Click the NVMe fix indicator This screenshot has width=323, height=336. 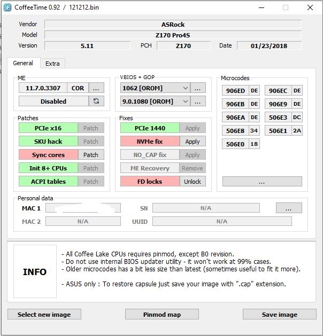(150, 141)
